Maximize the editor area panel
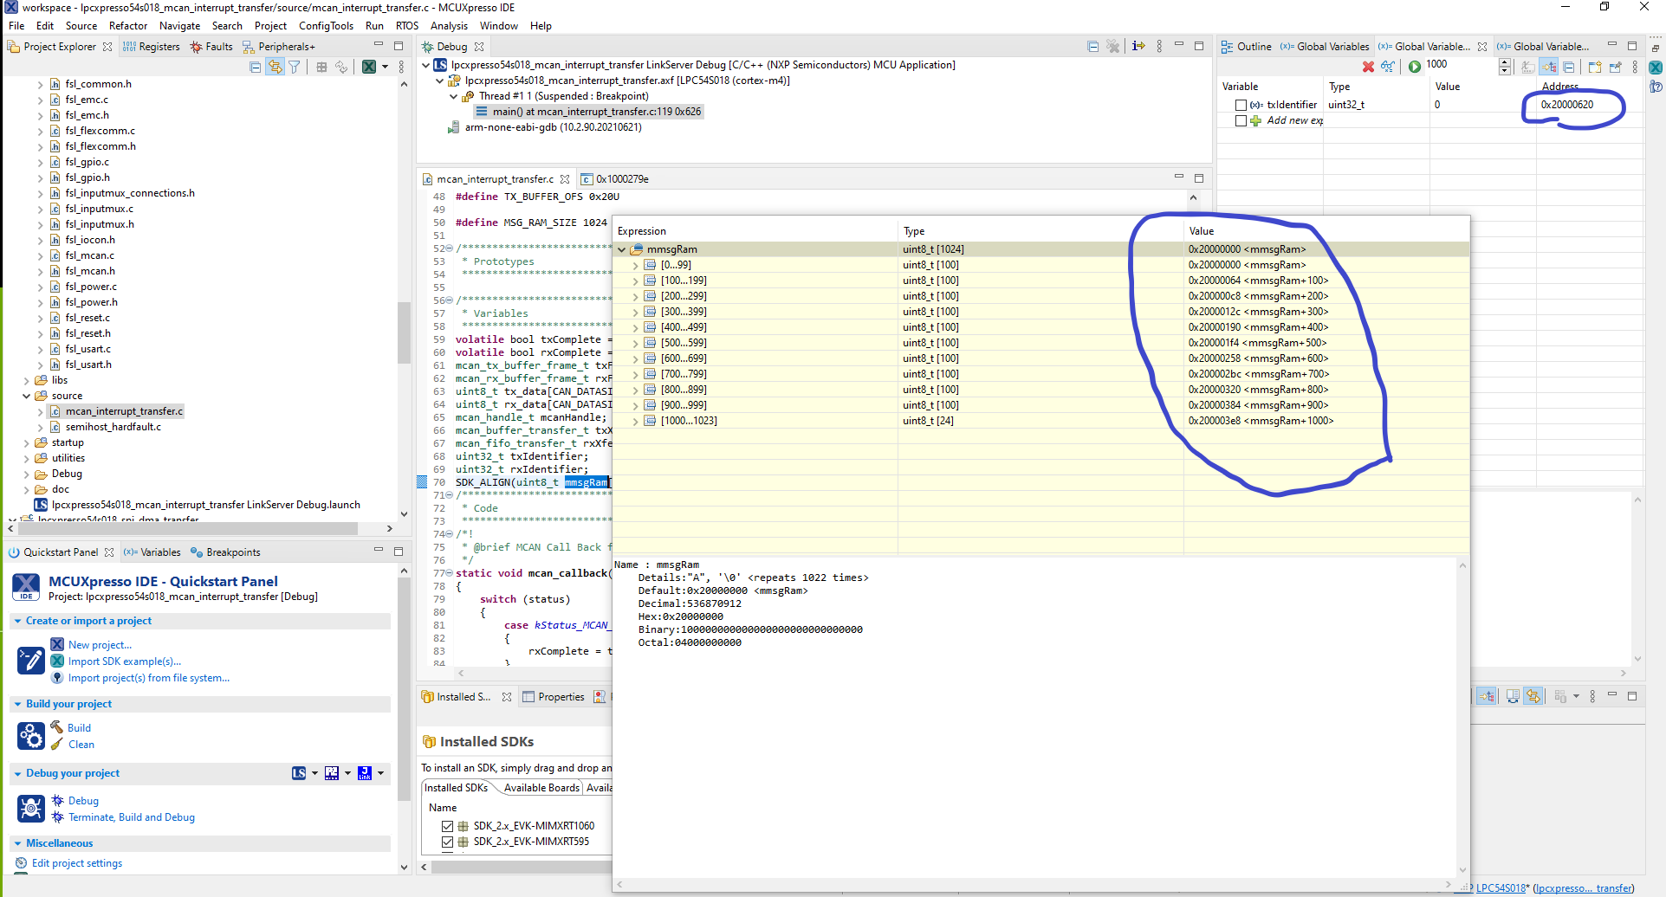The width and height of the screenshot is (1666, 897). [x=1199, y=178]
